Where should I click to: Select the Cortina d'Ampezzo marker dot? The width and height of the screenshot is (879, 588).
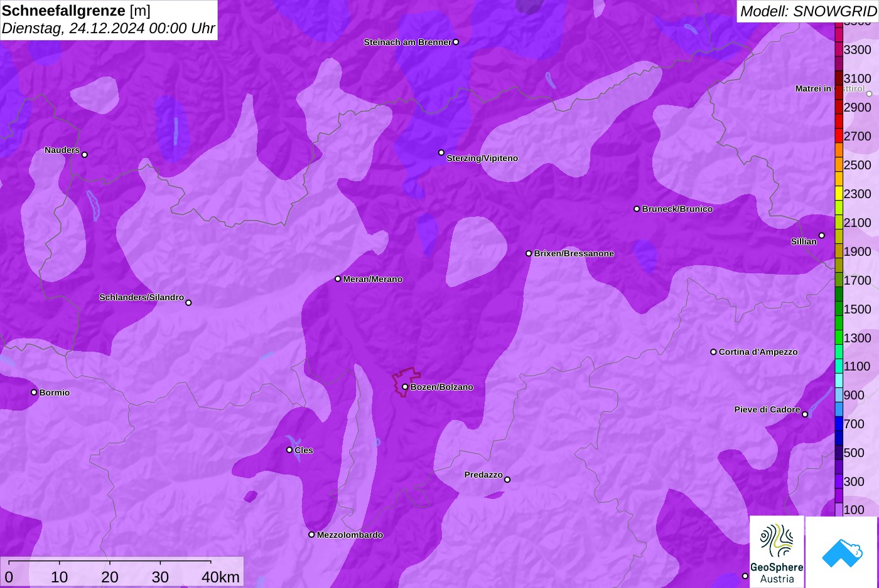point(713,352)
